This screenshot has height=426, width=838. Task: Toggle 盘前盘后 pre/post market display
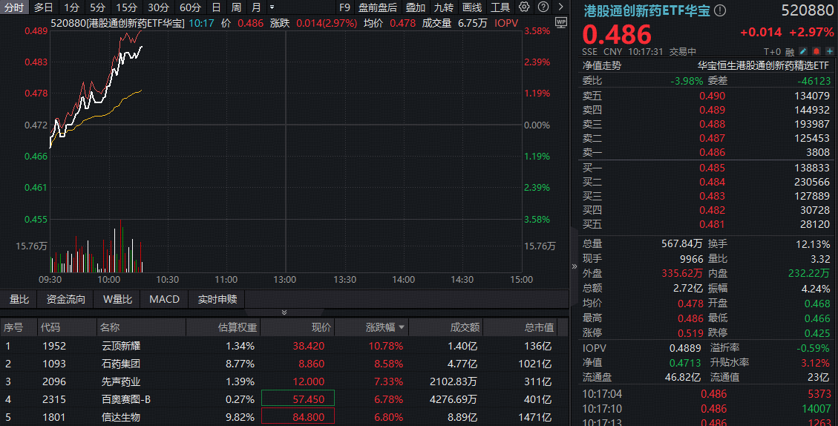tap(377, 7)
